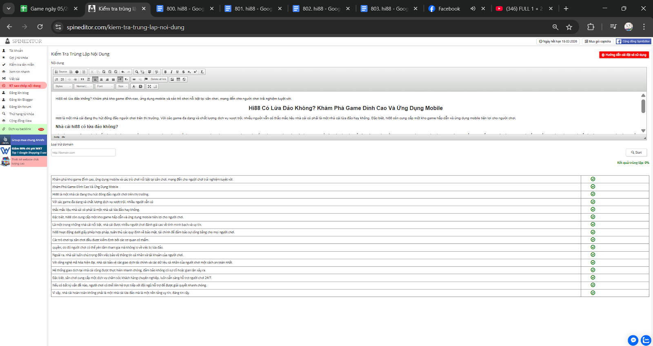653x346 pixels.
Task: Click the Insert Table icon
Action: (x=178, y=79)
